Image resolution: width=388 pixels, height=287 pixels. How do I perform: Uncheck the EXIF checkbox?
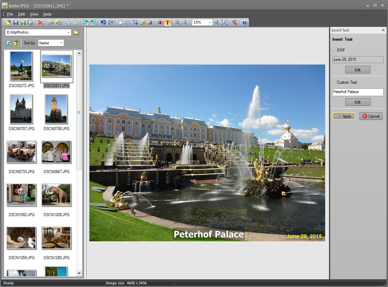coord(335,50)
